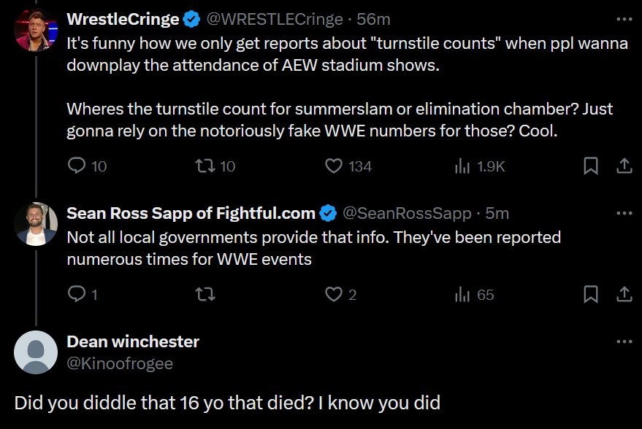View analytics of Sean Ross Sapp's tweet
Viewport: 642px width, 429px height.
pos(462,295)
